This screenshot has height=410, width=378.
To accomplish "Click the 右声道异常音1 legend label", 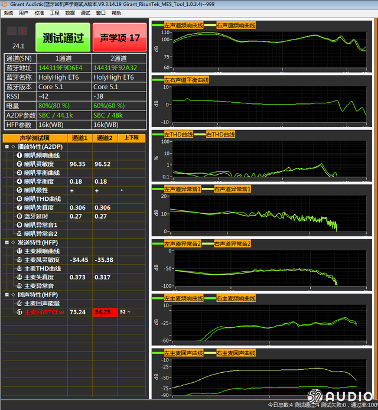I will (x=232, y=189).
